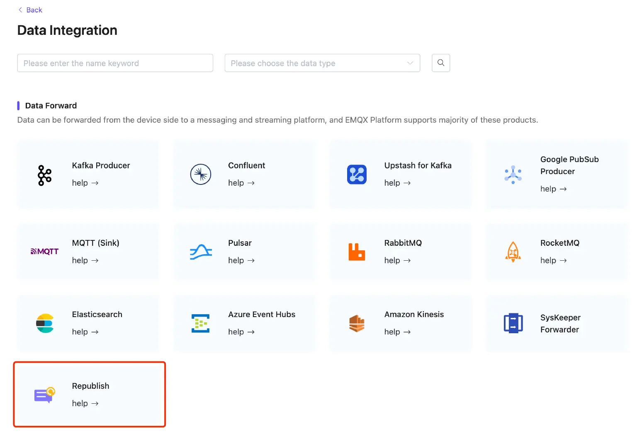Go back using the Back link

(30, 10)
